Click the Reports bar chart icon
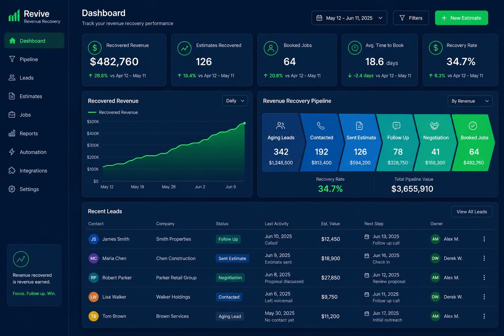Image resolution: width=504 pixels, height=336 pixels. point(12,133)
